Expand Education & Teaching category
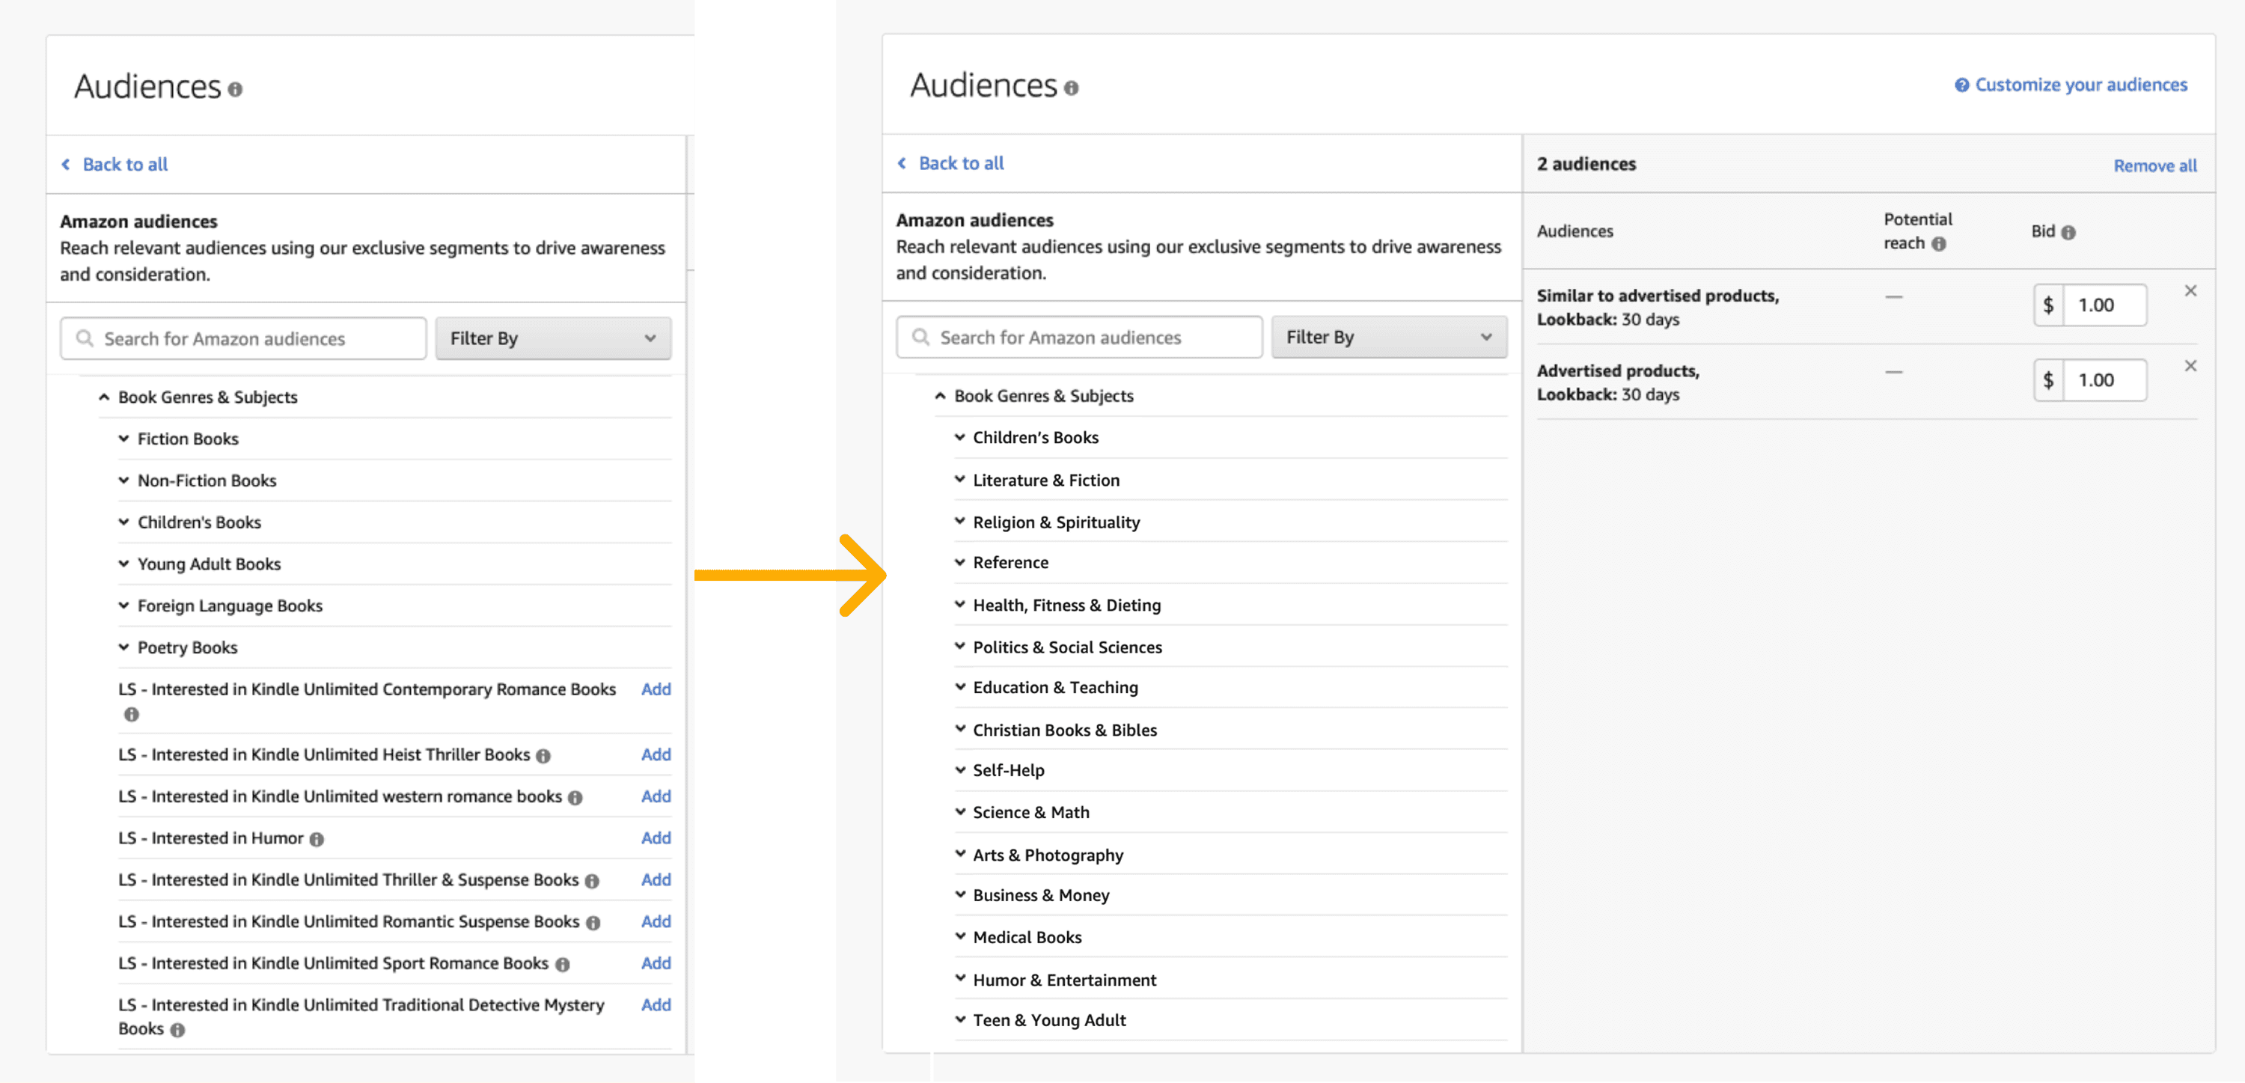The image size is (2245, 1083). coord(959,687)
